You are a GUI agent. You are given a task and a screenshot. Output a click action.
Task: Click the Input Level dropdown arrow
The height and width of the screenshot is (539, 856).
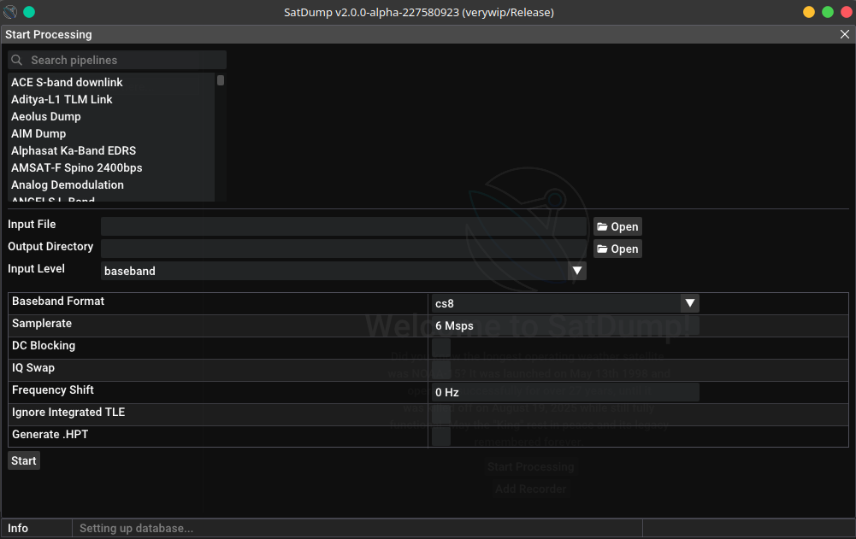577,271
